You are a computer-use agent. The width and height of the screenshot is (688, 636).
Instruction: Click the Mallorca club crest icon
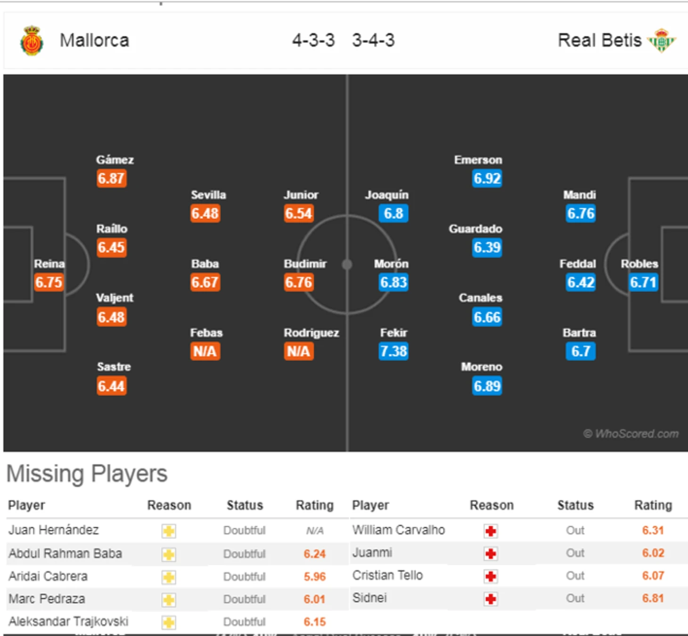pyautogui.click(x=32, y=41)
